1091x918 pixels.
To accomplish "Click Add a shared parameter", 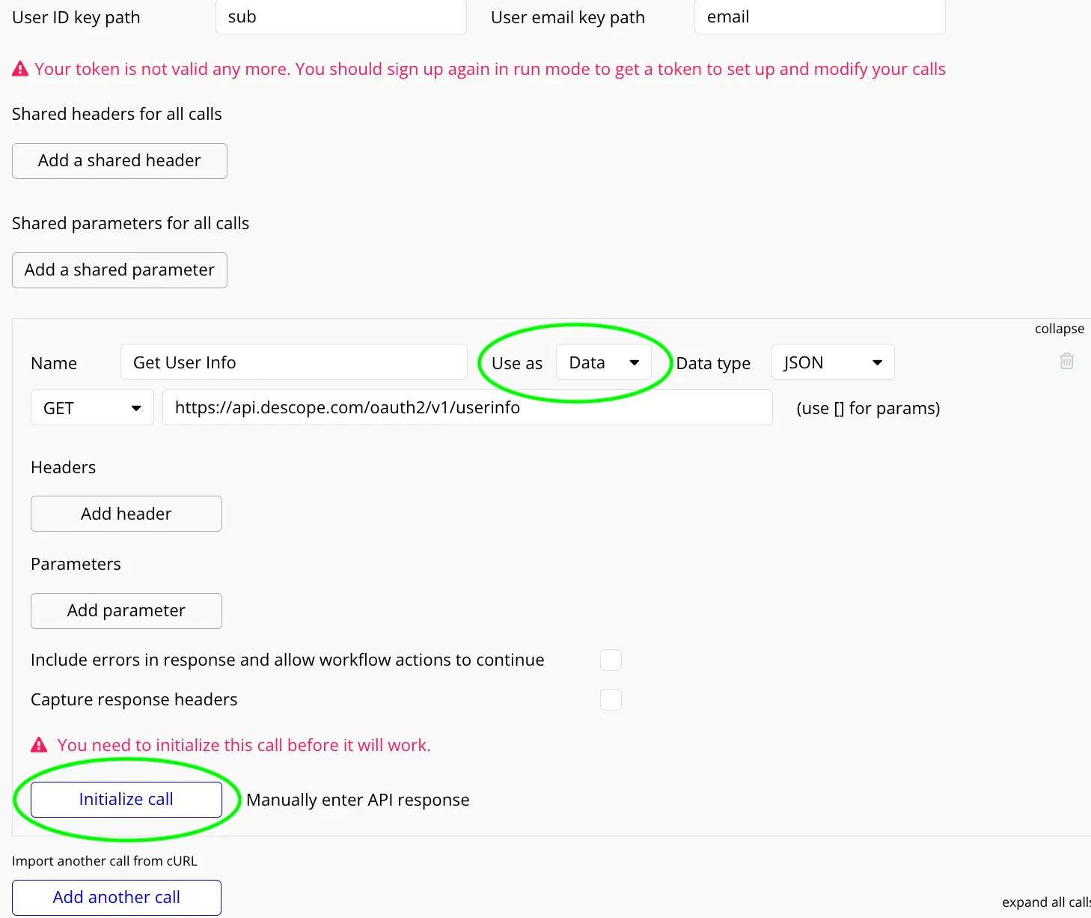I will coord(119,270).
